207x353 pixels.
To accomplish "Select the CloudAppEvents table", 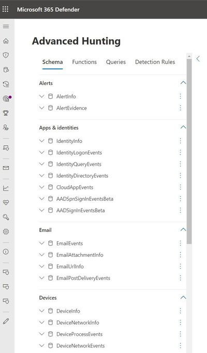I will coord(75,187).
